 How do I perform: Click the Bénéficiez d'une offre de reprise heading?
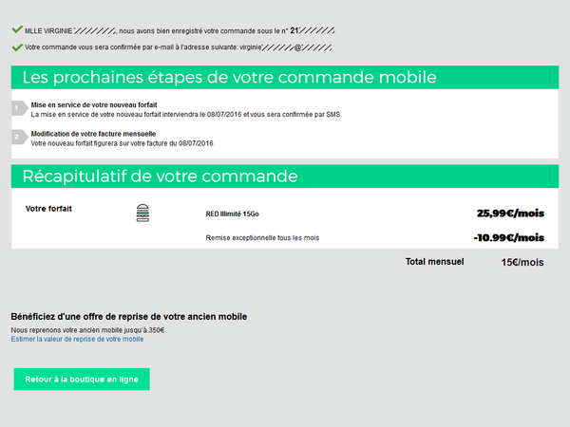pyautogui.click(x=128, y=316)
